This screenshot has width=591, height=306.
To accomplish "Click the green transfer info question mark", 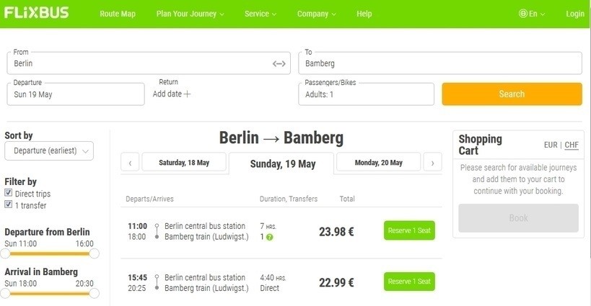I will [269, 237].
